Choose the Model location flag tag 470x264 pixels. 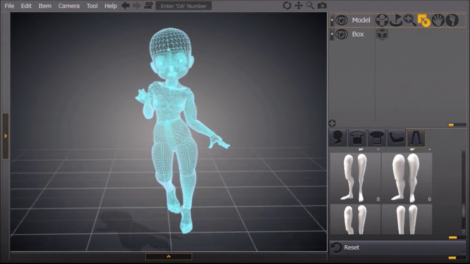396,20
